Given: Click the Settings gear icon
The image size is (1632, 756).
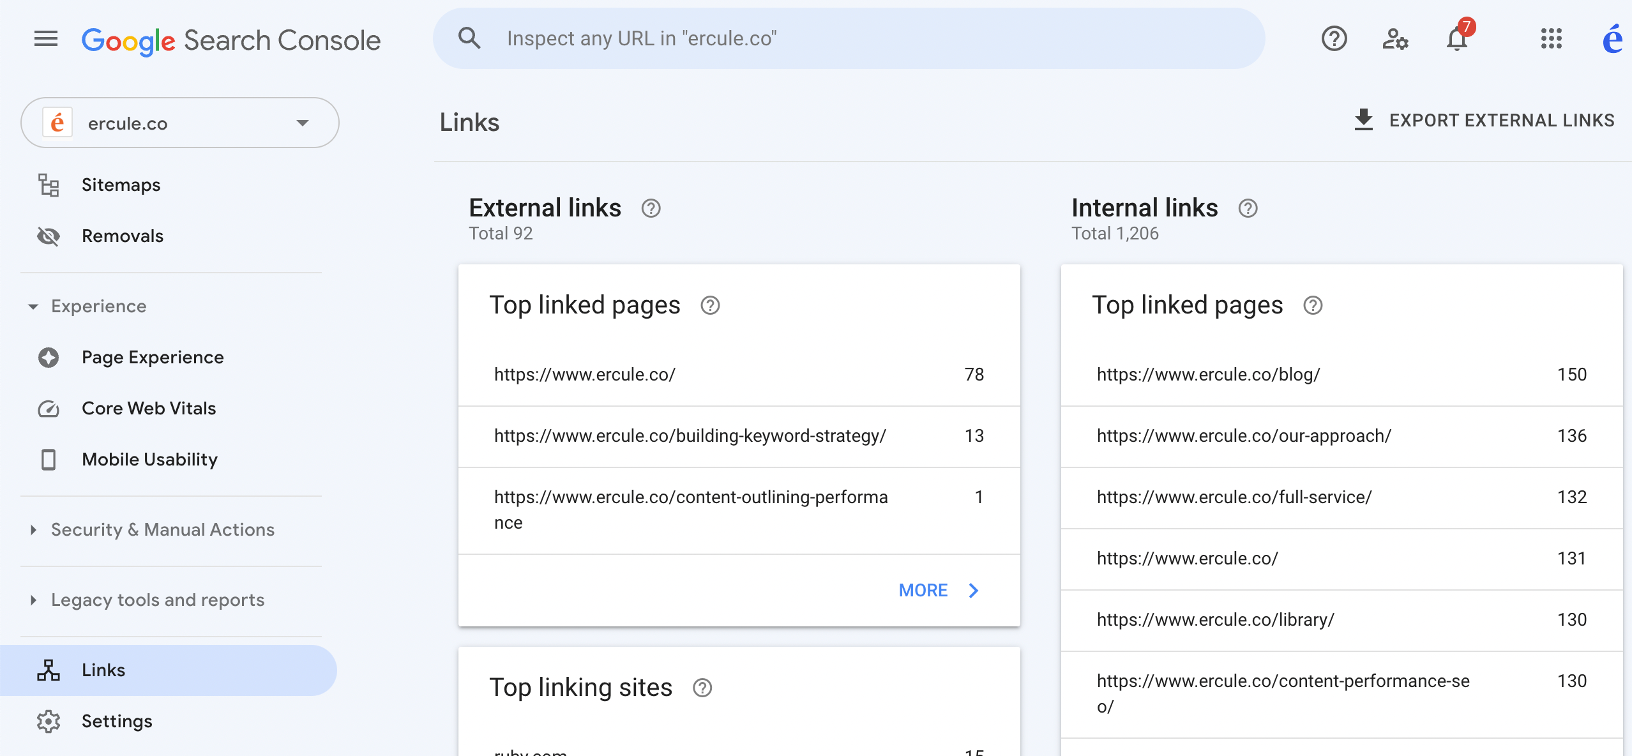Looking at the screenshot, I should [x=49, y=722].
